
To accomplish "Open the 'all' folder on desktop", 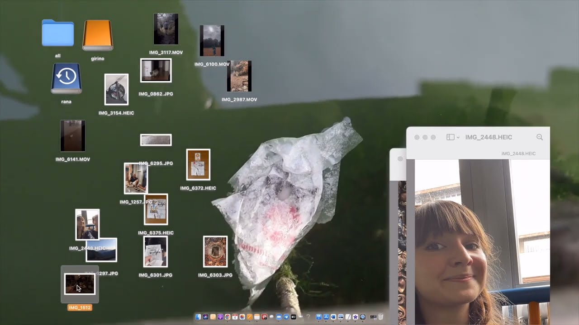I will click(x=57, y=33).
